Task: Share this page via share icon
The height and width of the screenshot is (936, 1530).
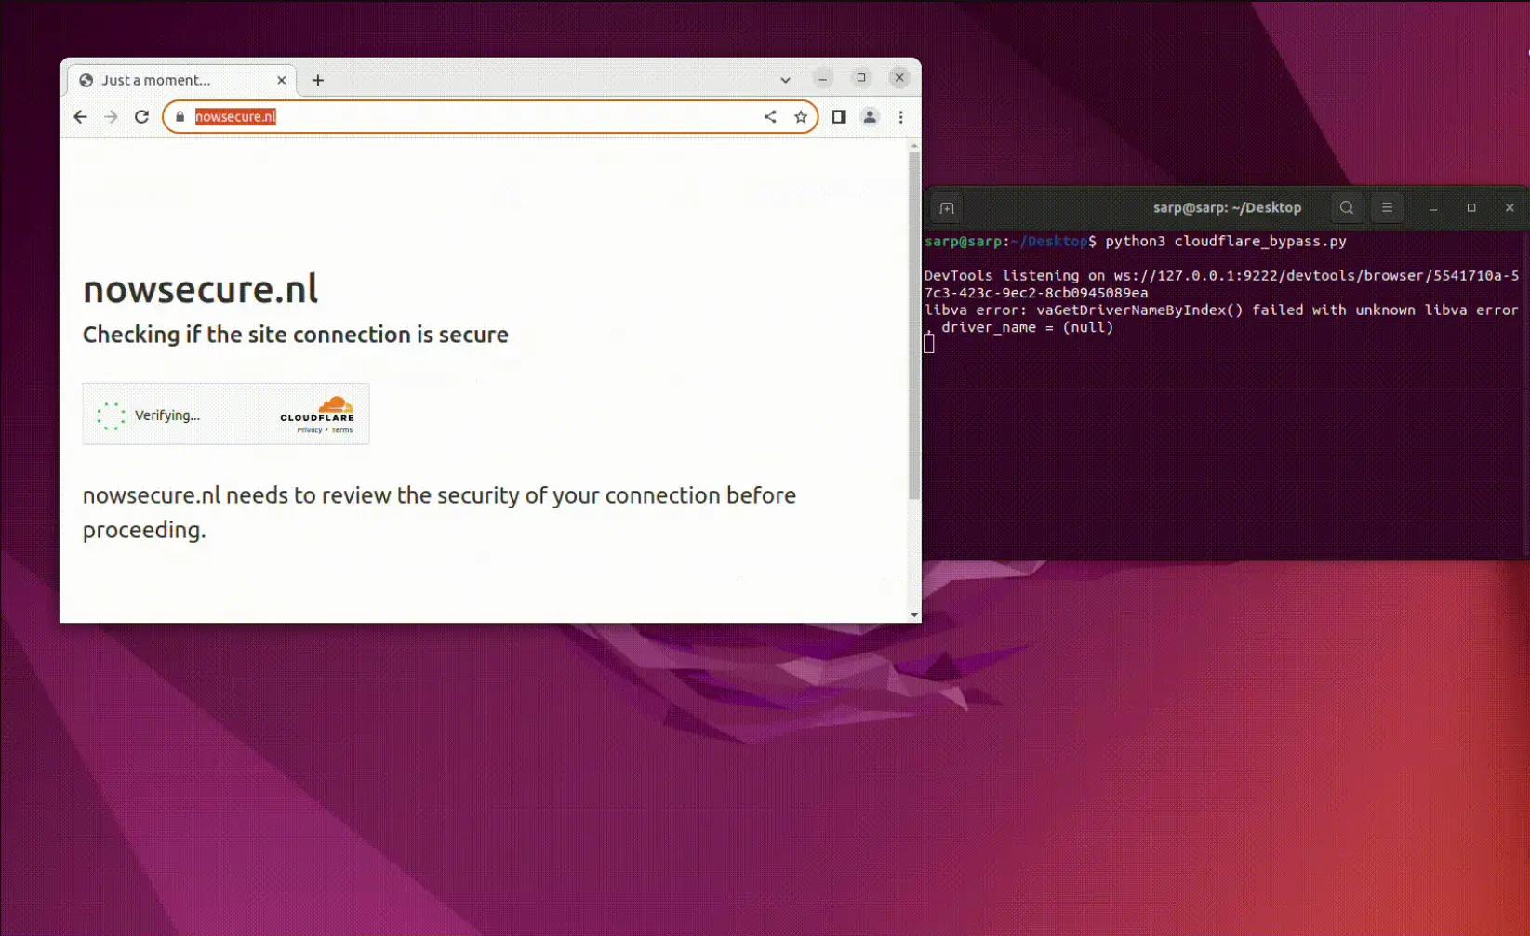Action: [770, 117]
